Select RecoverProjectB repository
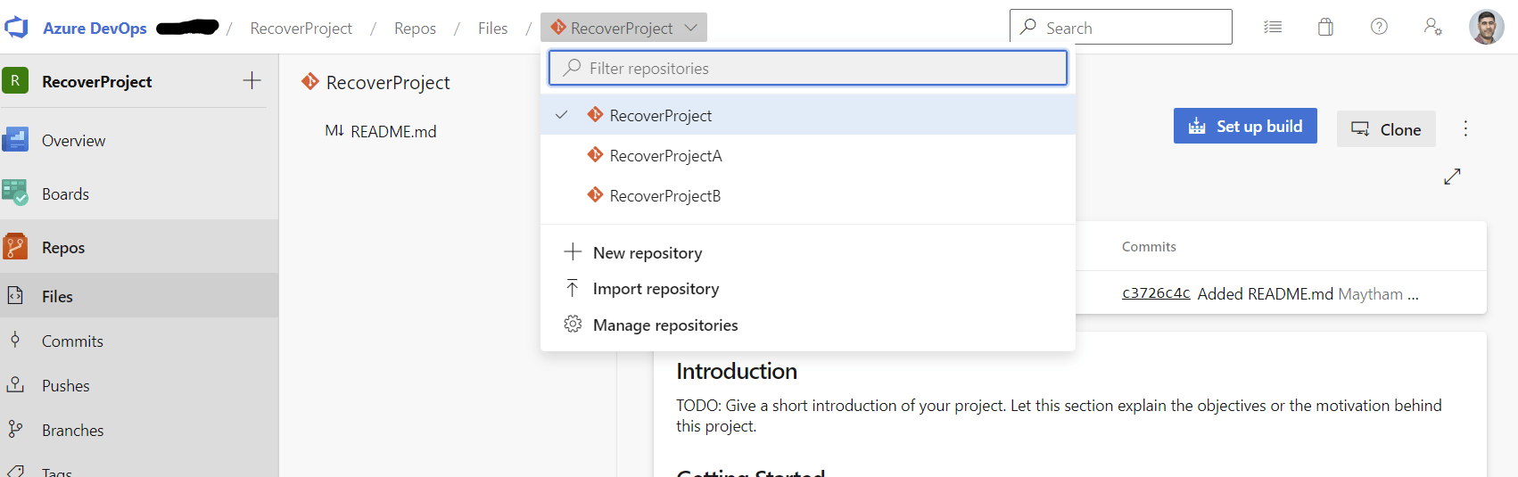Viewport: 1518px width, 477px height. click(x=808, y=195)
